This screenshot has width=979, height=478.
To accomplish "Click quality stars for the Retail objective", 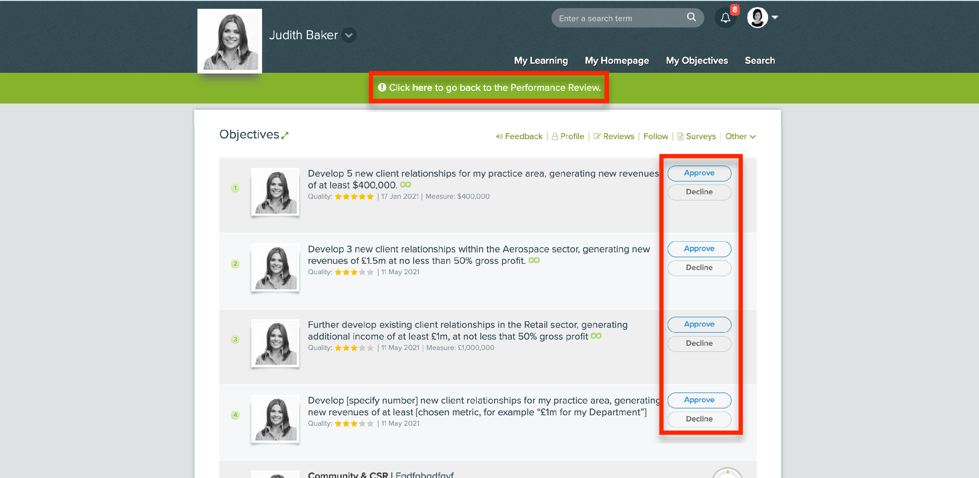I will (x=354, y=348).
